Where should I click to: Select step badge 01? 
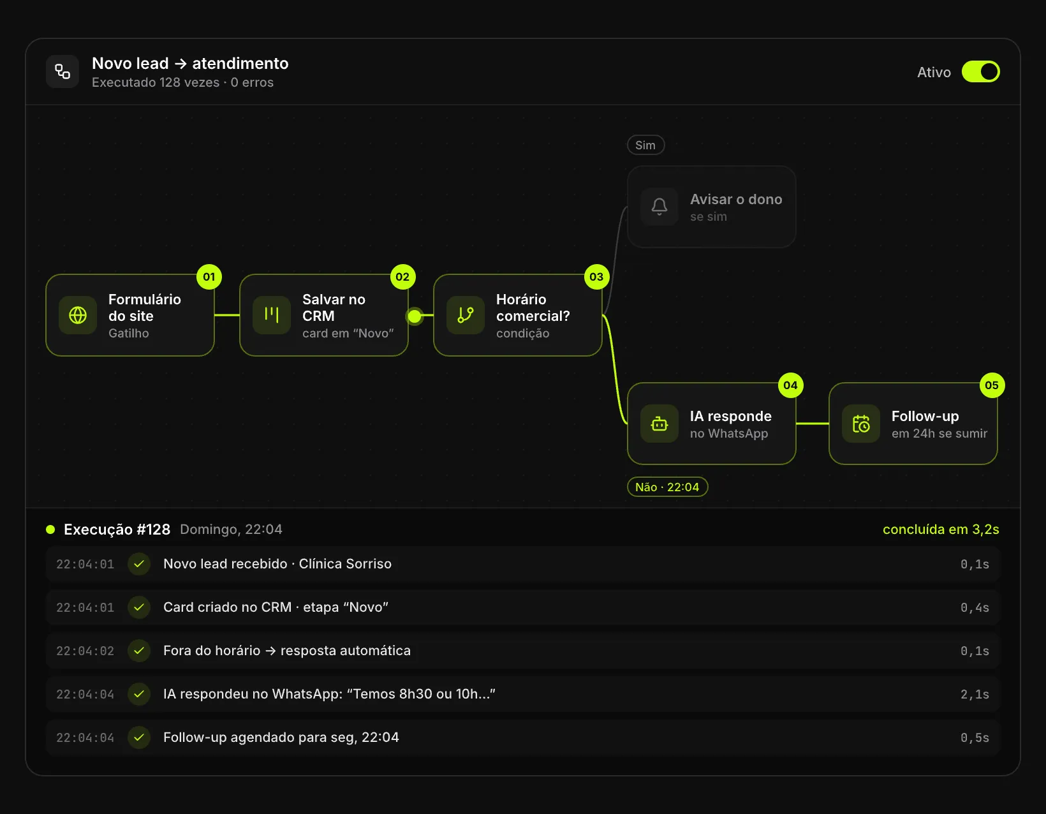tap(209, 277)
